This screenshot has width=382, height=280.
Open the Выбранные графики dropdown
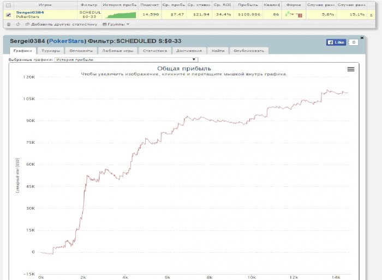126,59
